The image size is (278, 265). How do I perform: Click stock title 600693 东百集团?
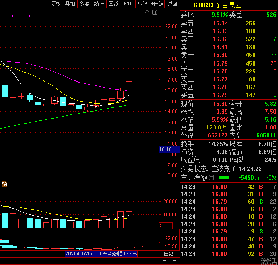218,5
